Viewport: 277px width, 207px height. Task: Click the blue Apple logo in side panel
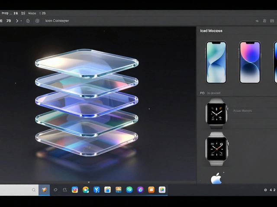coord(216,178)
